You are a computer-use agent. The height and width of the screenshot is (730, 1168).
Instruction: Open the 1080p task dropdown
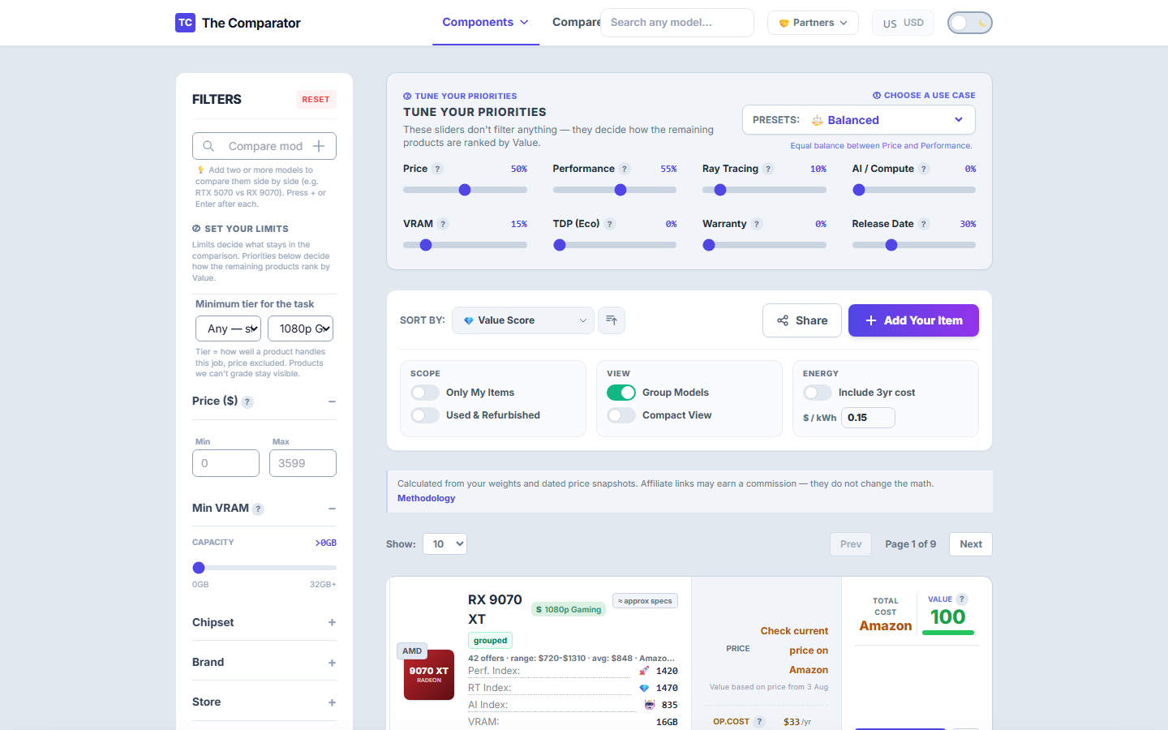(x=300, y=328)
